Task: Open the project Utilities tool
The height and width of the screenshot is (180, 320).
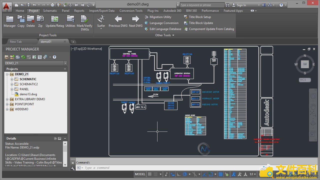Action: click(70, 21)
